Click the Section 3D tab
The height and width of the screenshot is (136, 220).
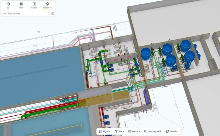pos(47,5)
